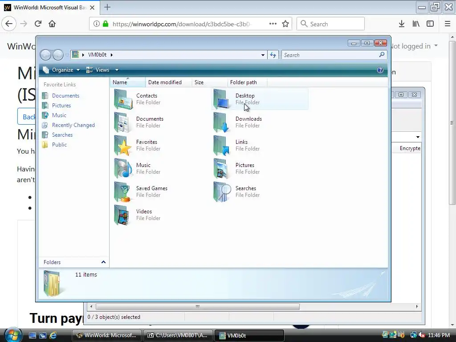The height and width of the screenshot is (342, 456).
Task: Open Documents in Favorite Links
Action: [x=65, y=96]
